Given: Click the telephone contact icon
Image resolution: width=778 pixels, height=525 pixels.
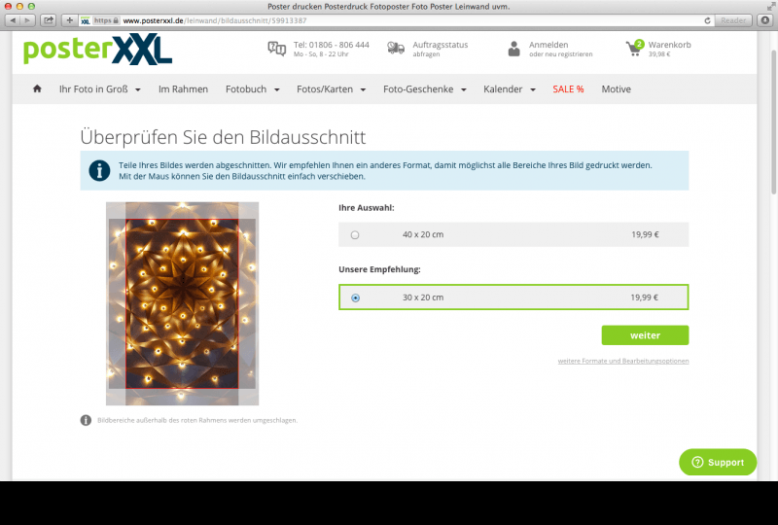Looking at the screenshot, I should (277, 49).
